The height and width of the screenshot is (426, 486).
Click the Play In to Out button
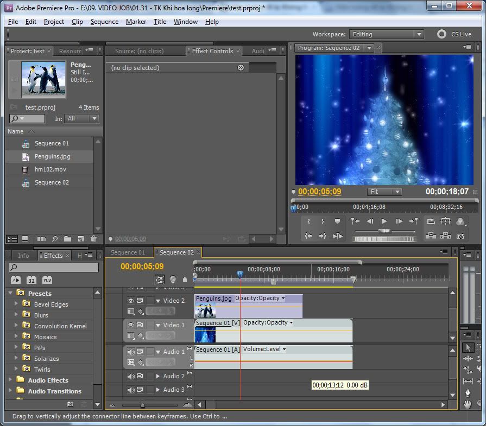click(338, 236)
